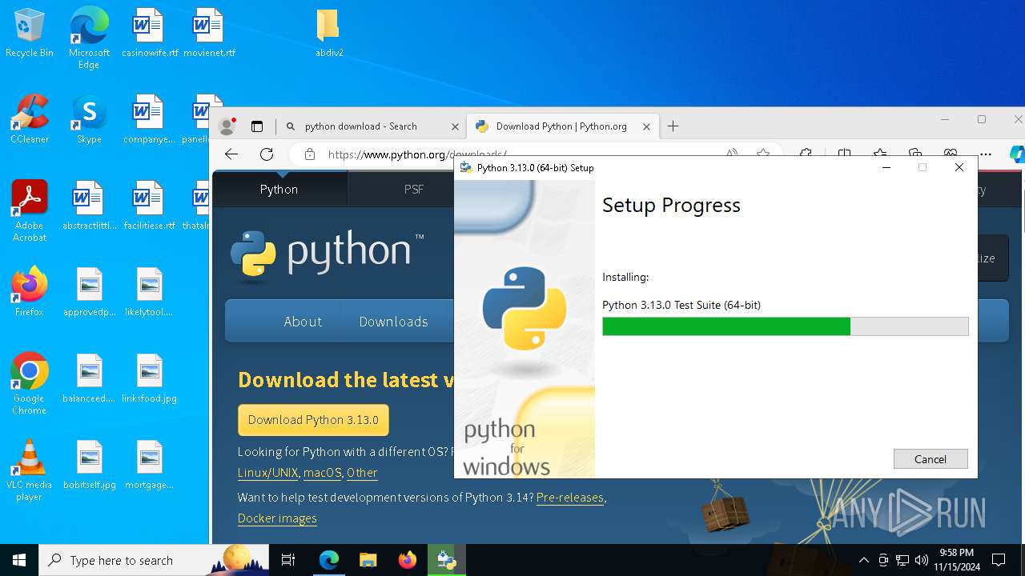
Task: Select the Skype desktop icon
Action: click(x=89, y=119)
